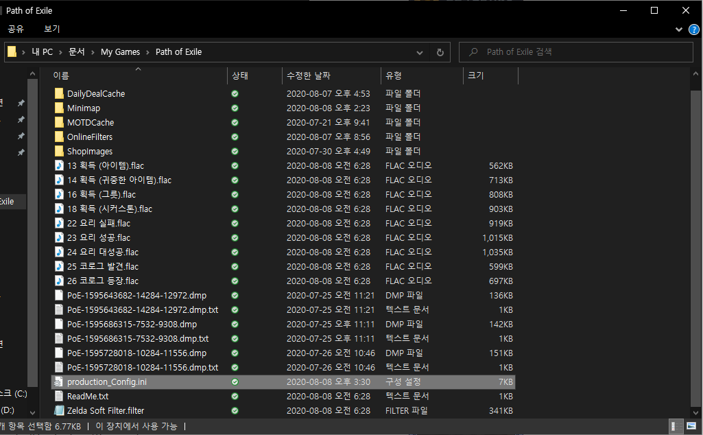
Task: Expand the chevron before 내 PC in breadcrumb
Action: [23, 52]
